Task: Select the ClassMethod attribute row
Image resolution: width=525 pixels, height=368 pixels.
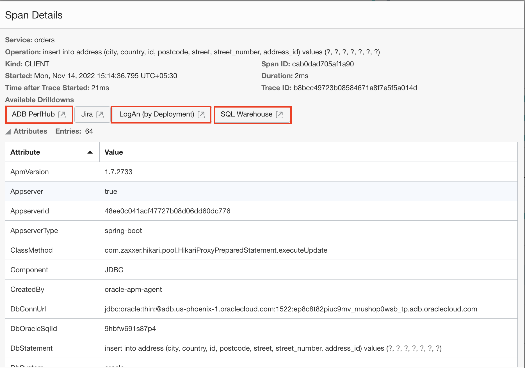Action: pos(31,250)
